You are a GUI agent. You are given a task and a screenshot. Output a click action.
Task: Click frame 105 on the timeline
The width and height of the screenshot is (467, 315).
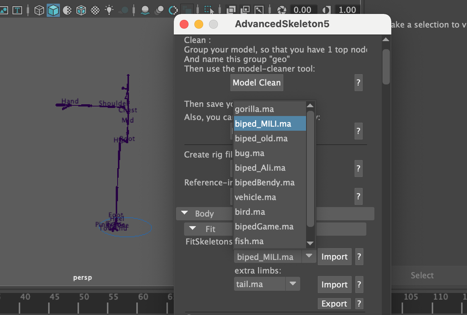pos(411,297)
